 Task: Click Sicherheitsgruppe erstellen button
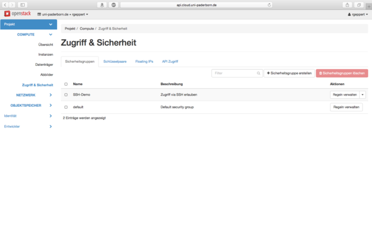[289, 73]
